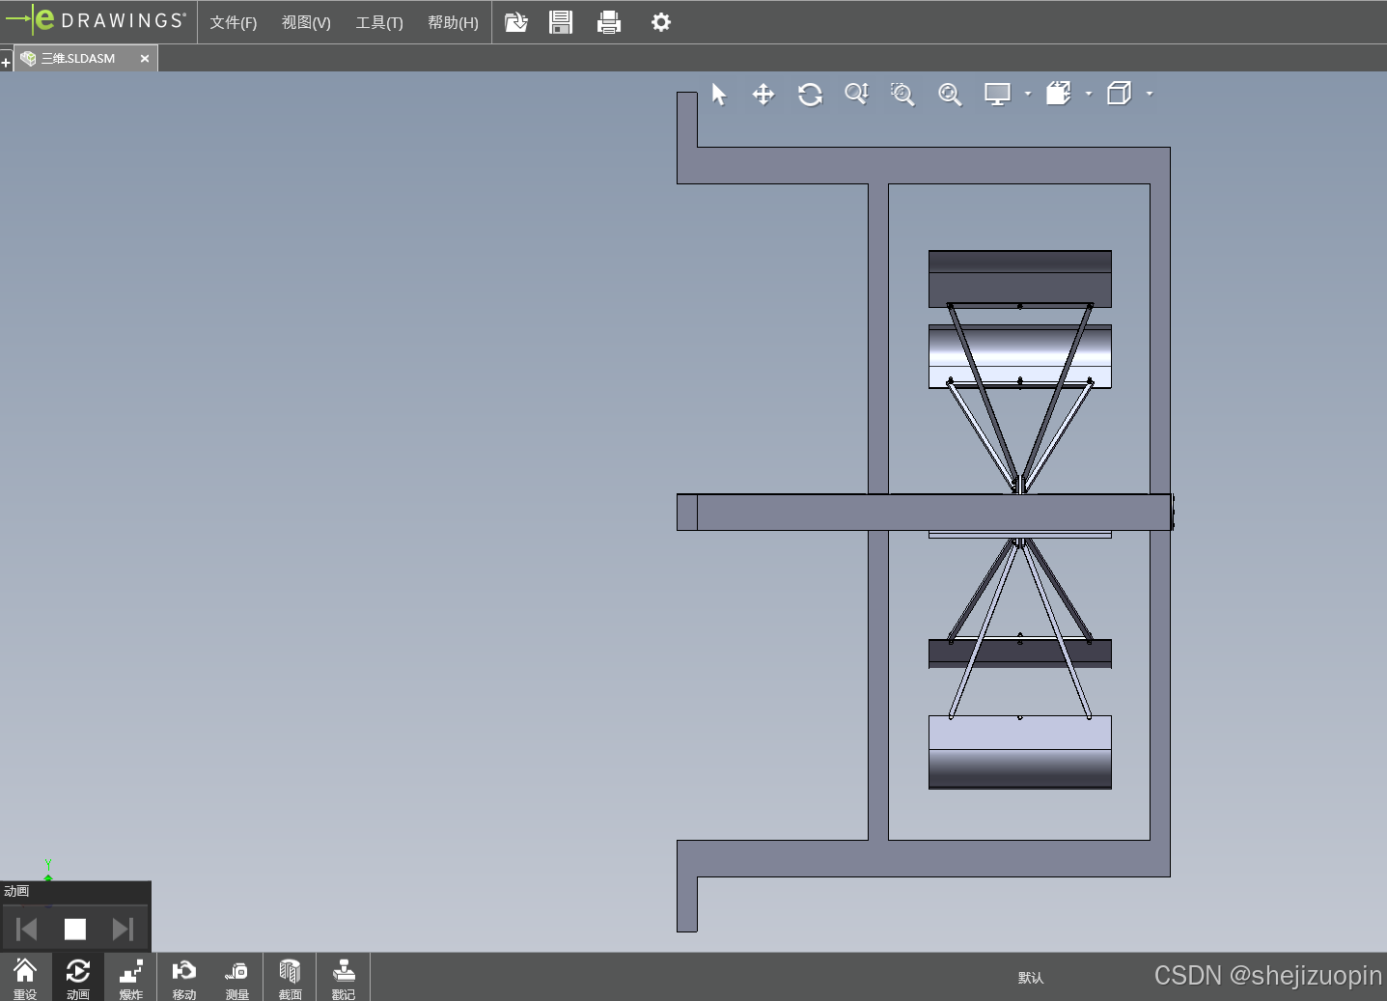Choose the Zoom to area tool
This screenshot has height=1001, width=1387.
[x=902, y=94]
